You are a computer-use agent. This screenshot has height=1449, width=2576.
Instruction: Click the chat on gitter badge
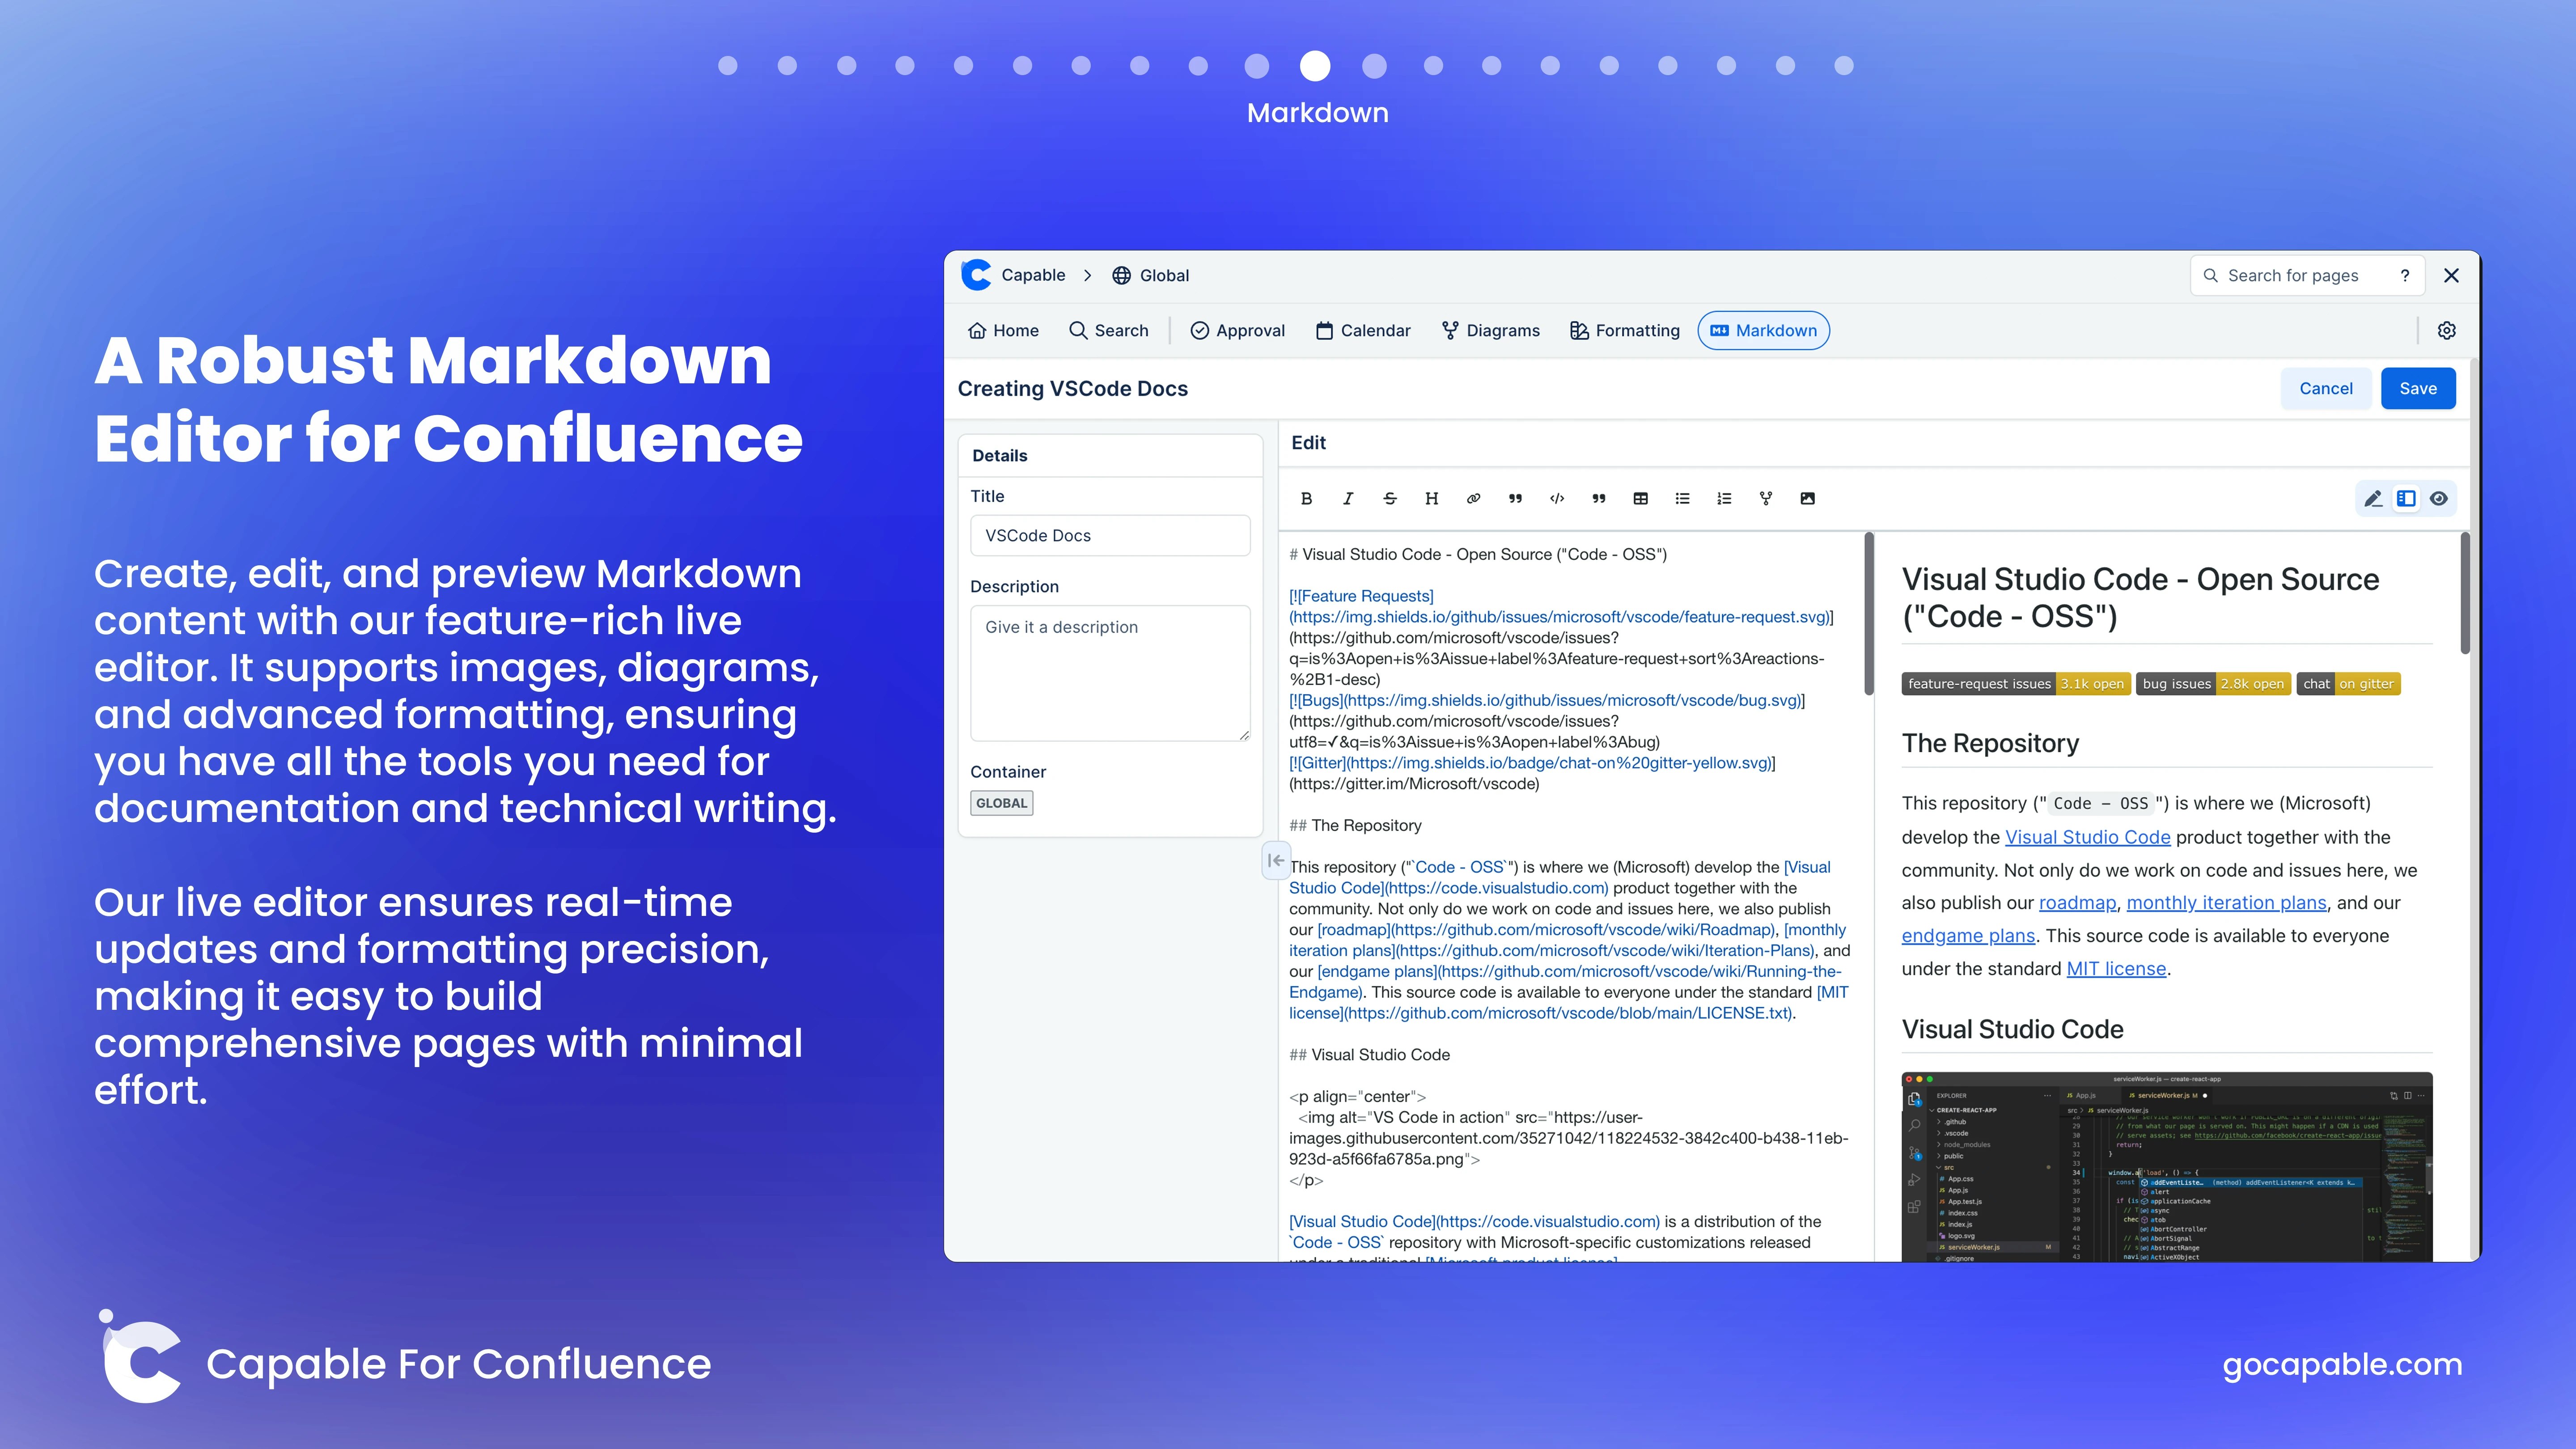(x=2348, y=683)
